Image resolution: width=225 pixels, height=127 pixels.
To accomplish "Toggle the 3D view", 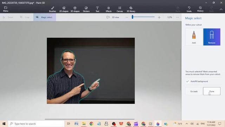I will coord(113,17).
